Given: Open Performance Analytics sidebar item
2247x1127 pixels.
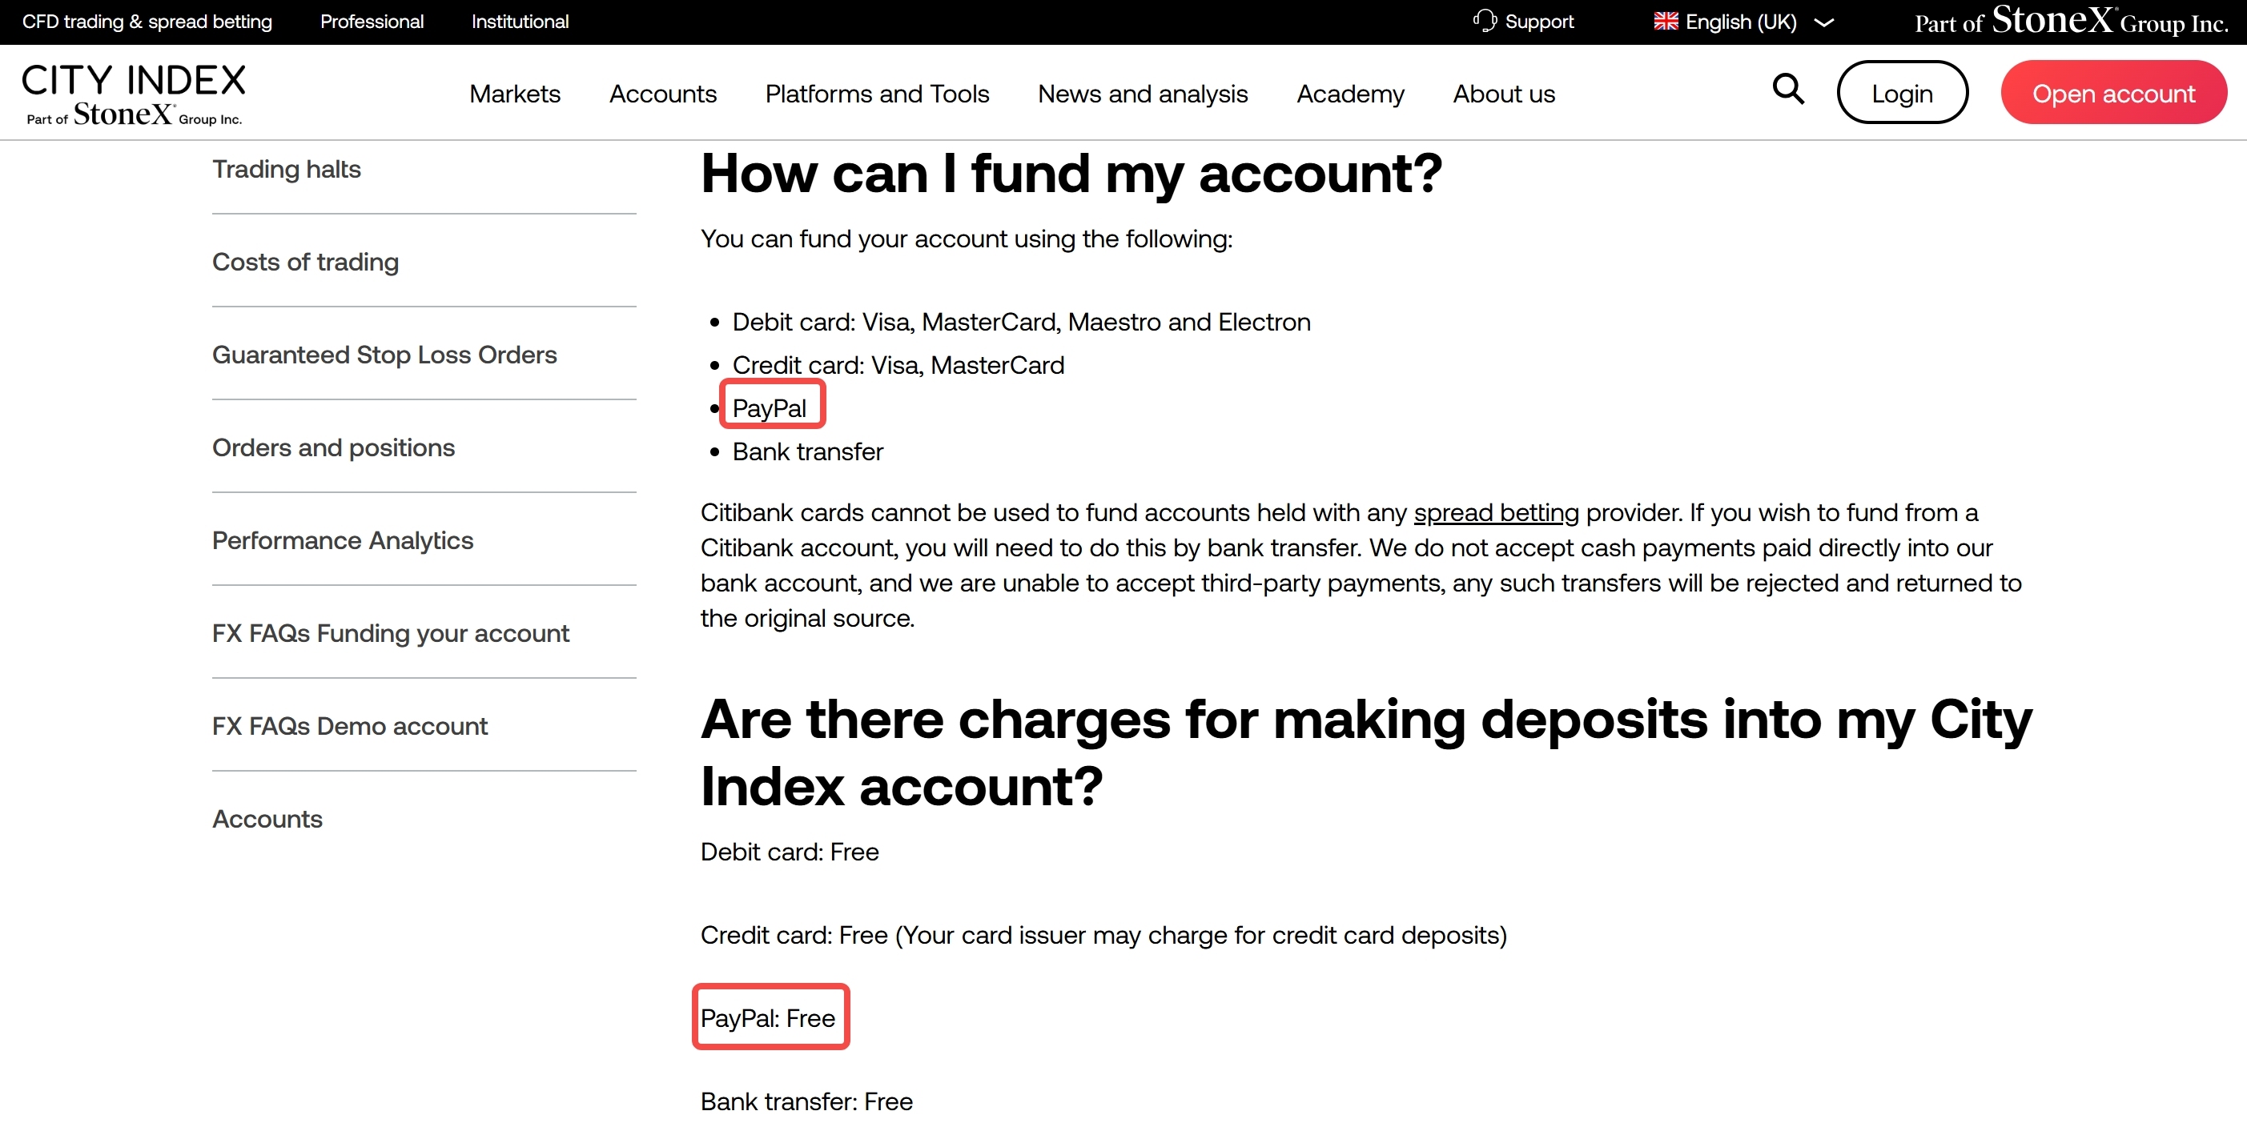Looking at the screenshot, I should pos(343,540).
